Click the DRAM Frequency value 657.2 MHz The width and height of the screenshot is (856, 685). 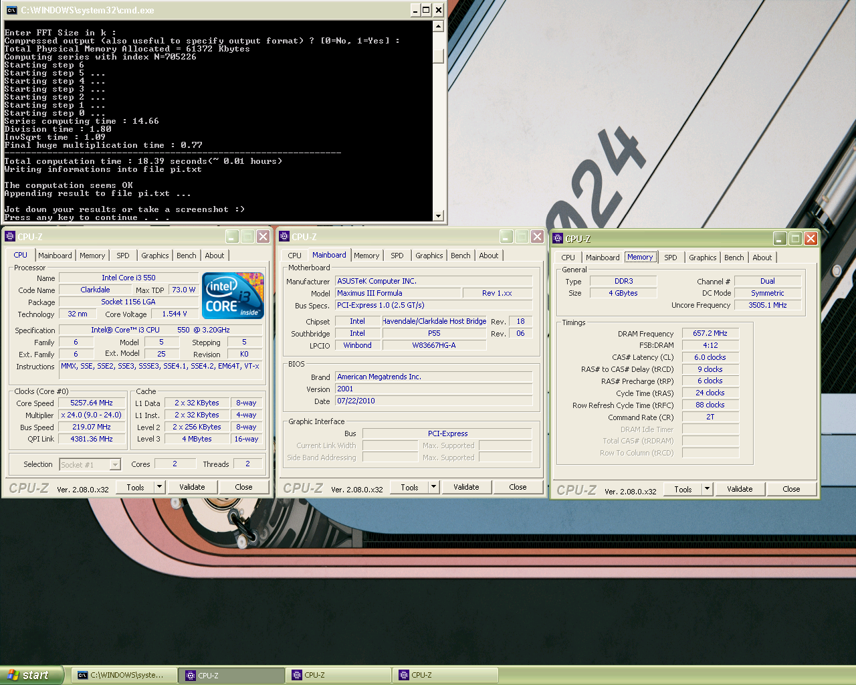click(710, 333)
